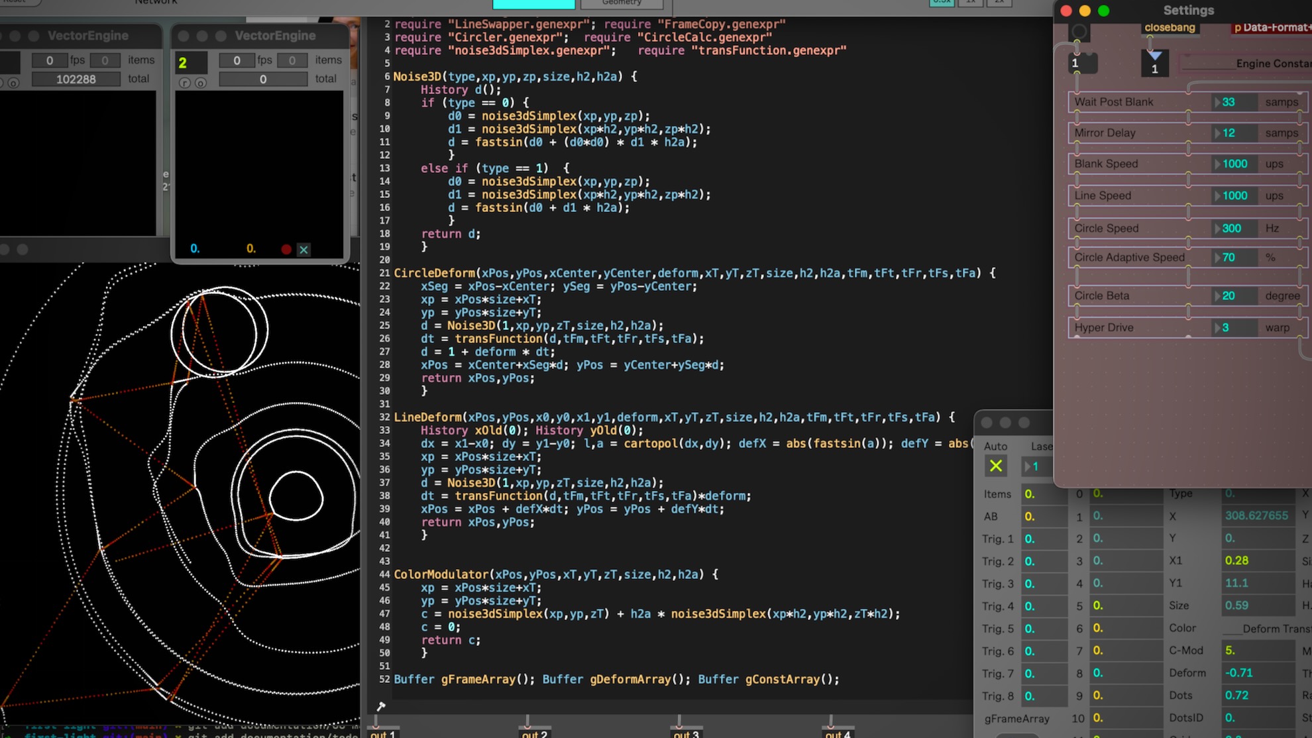This screenshot has width=1312, height=738.
Task: Click the X clear icon beside the red dot
Action: click(303, 250)
